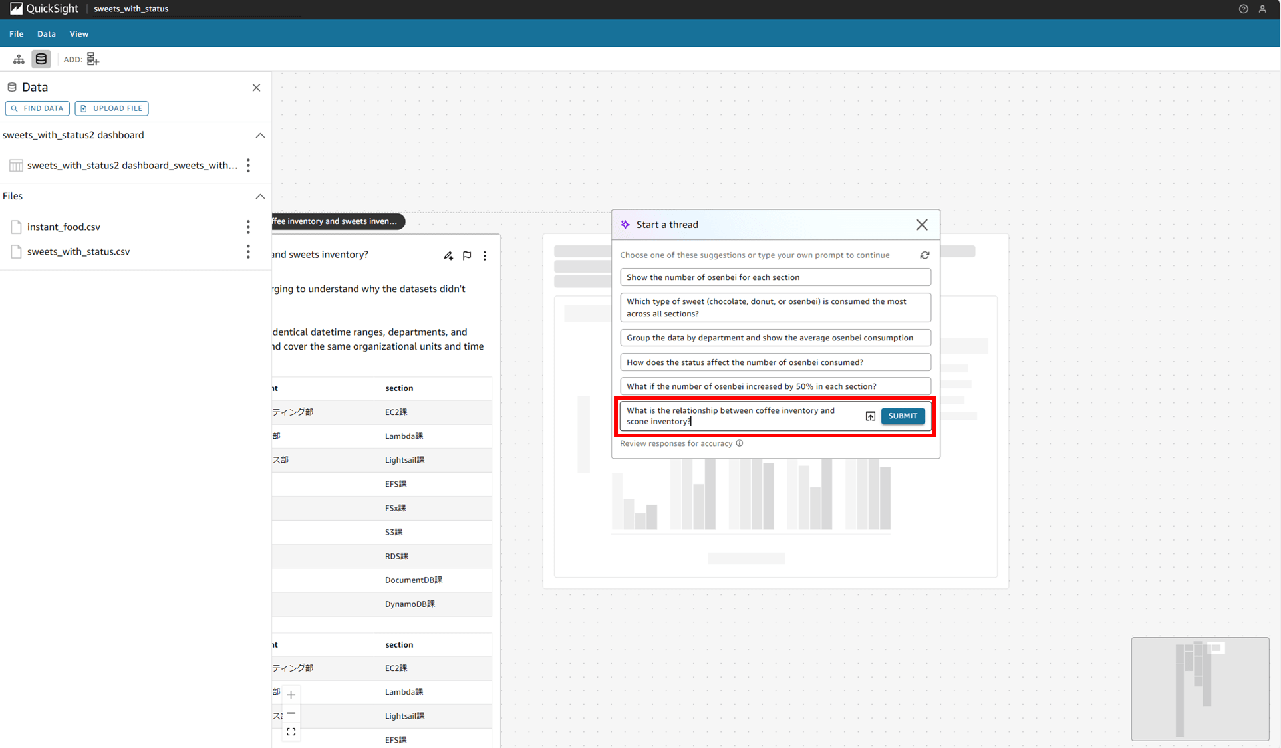Image resolution: width=1281 pixels, height=748 pixels.
Task: Click the canvas minimap thumbnail
Action: click(x=1200, y=689)
